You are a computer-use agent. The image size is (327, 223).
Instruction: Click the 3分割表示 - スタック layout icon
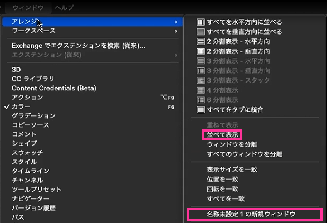click(201, 80)
